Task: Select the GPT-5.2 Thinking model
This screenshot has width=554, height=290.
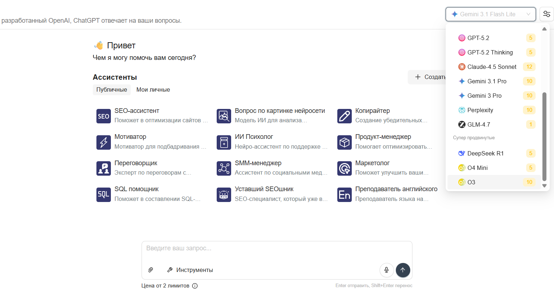Action: click(x=490, y=52)
